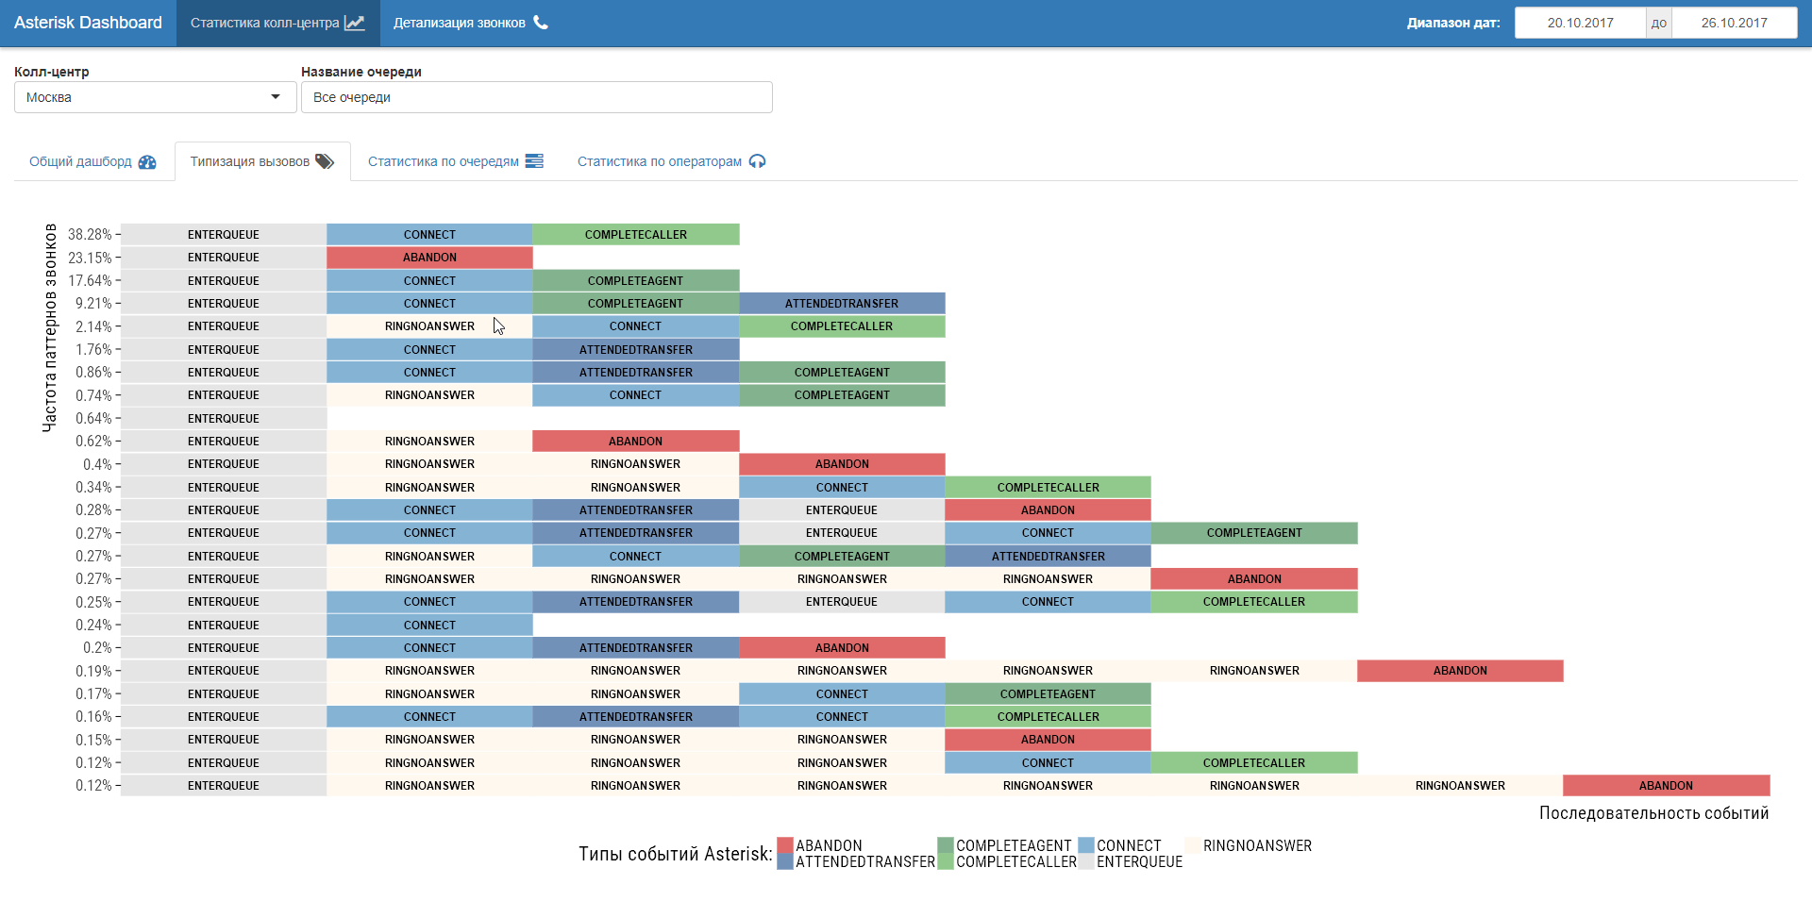Click the Частота паттернов звонков axis title
The image size is (1812, 918).
[49, 327]
